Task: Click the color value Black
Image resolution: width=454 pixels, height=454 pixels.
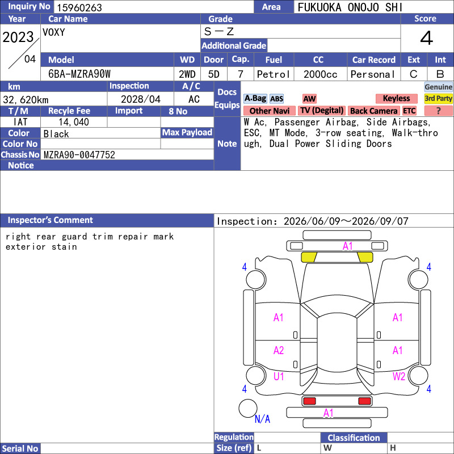Action: click(x=56, y=134)
